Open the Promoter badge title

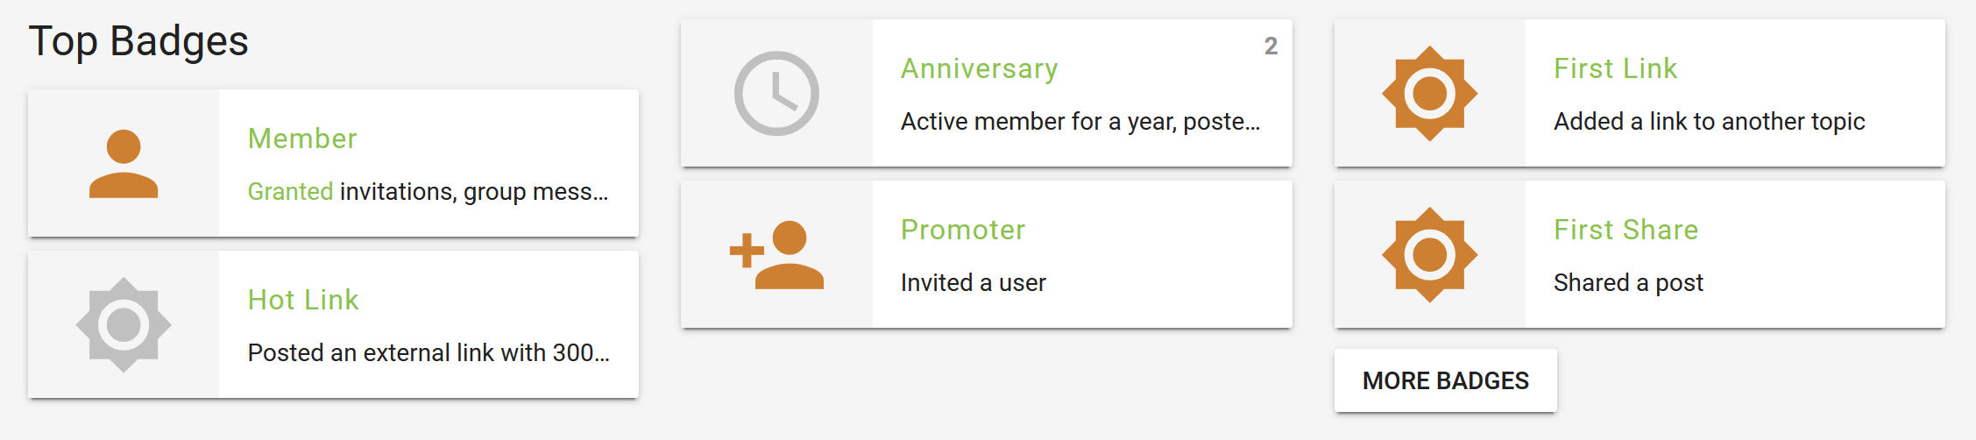point(963,230)
